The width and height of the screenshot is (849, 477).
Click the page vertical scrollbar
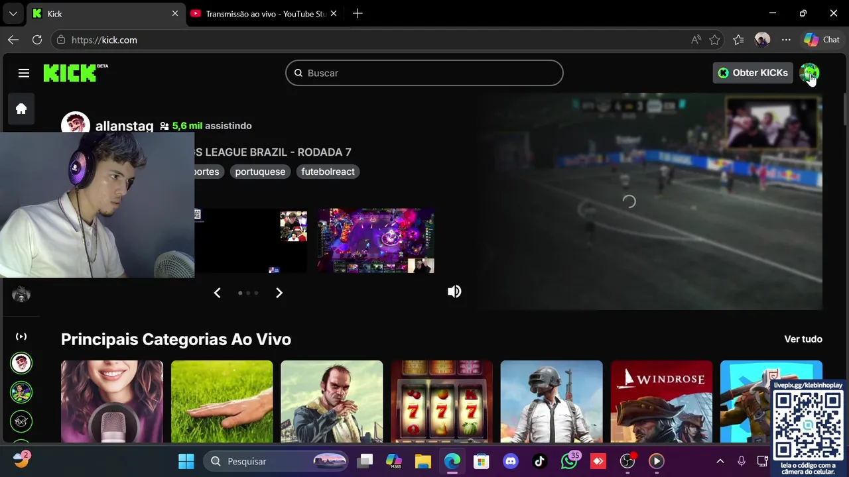pos(845,109)
